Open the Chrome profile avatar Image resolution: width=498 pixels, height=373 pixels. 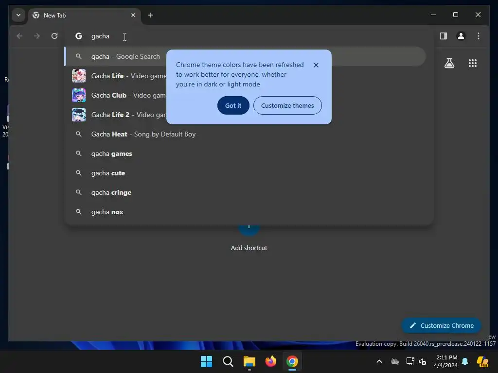(x=461, y=36)
